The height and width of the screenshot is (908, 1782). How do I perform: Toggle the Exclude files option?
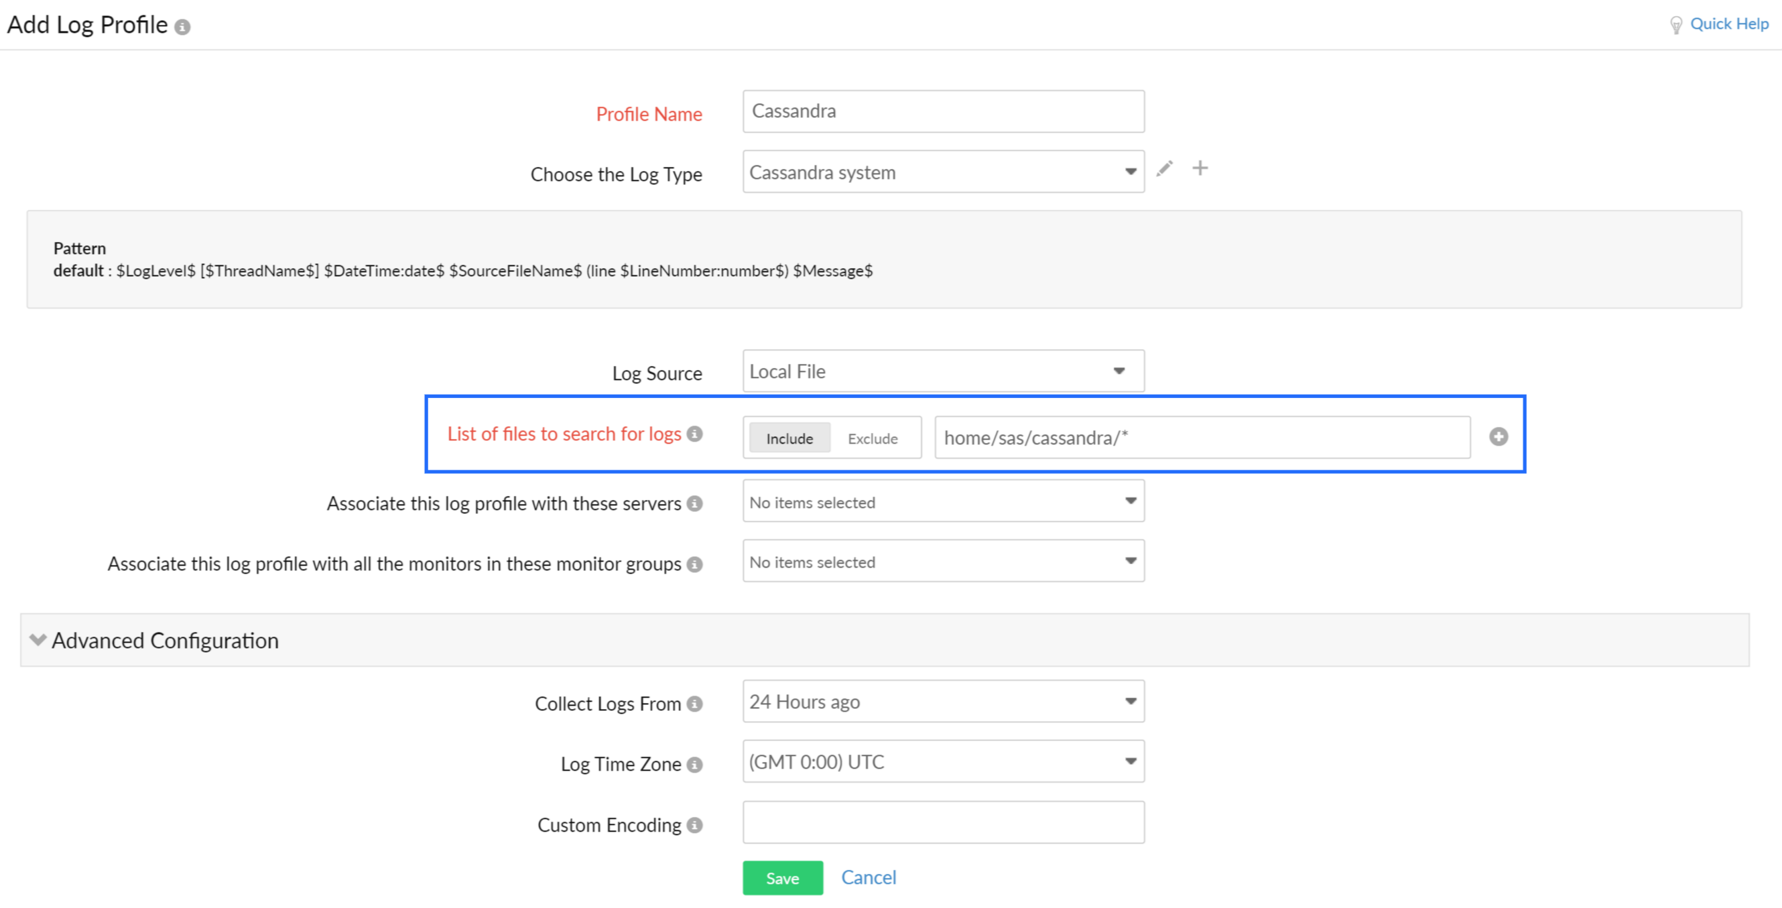click(x=872, y=437)
